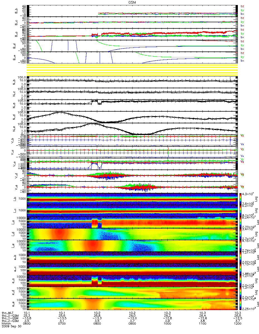Click the red bz legend of B_b panel
The image size is (259, 334).
pos(242,6)
